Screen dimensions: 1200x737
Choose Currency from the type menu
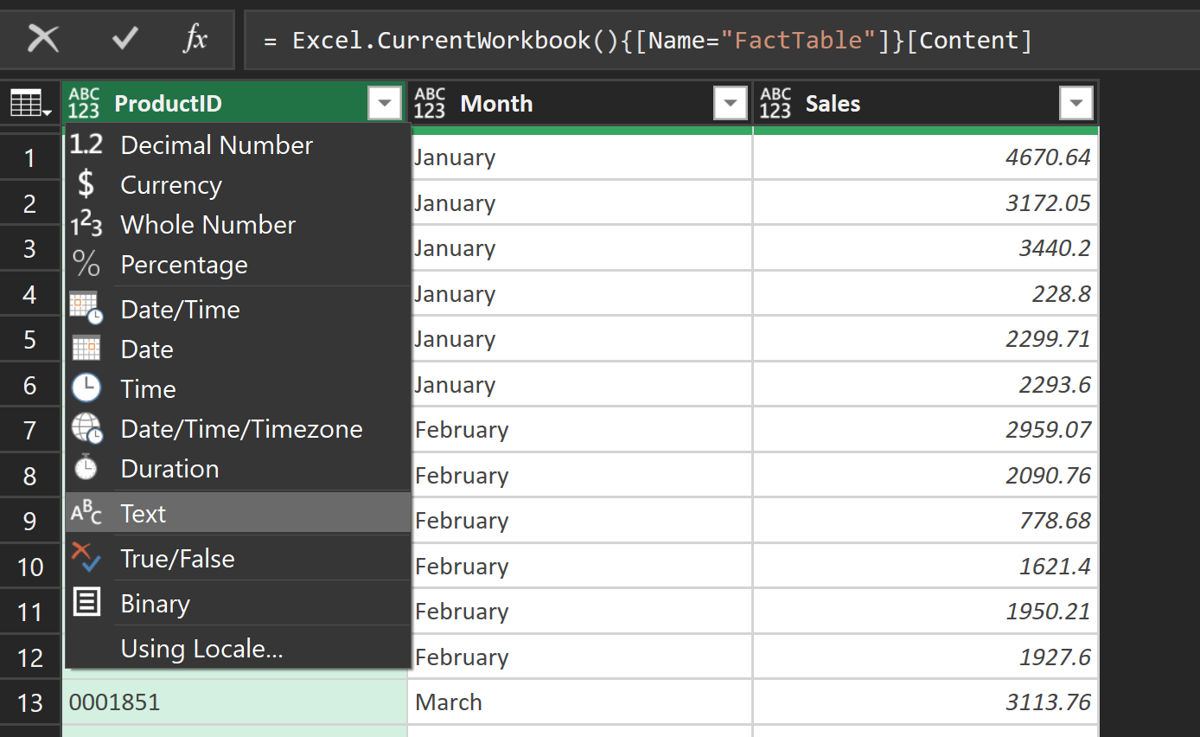tap(171, 185)
